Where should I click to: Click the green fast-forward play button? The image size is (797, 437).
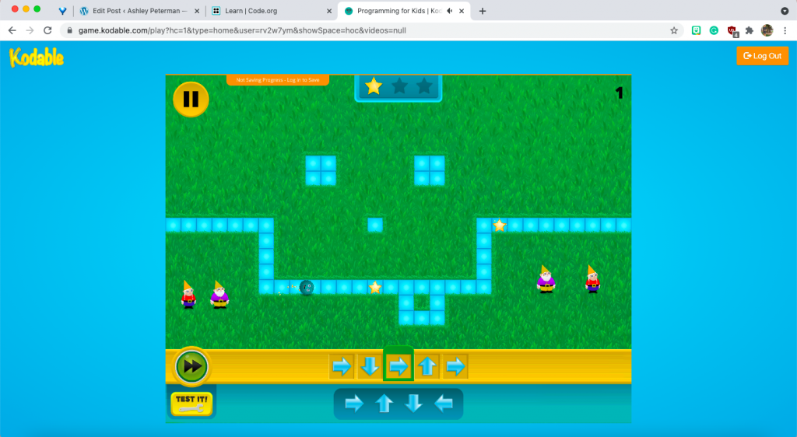tap(191, 366)
